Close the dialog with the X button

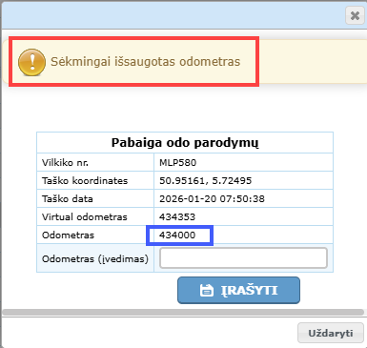pyautogui.click(x=355, y=15)
